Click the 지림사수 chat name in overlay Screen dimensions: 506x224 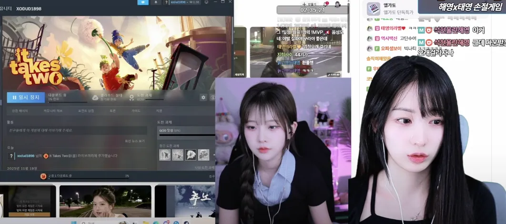[285, 54]
